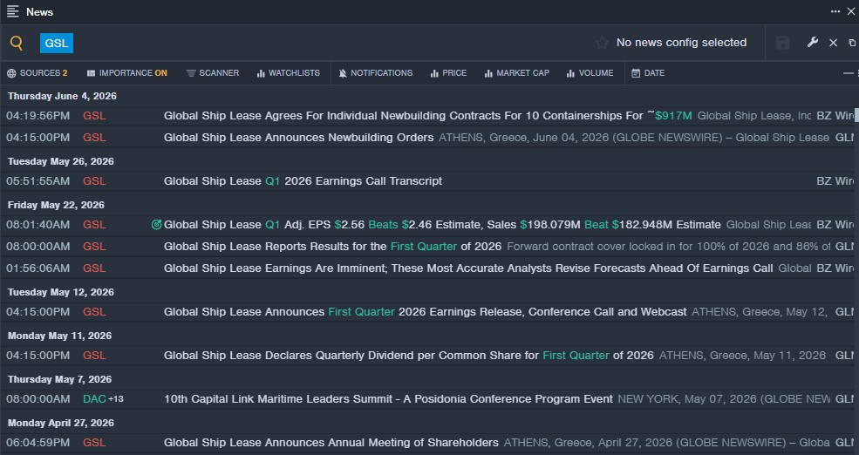This screenshot has width=859, height=455.
Task: Click the orange search magnifier icon
Action: tap(17, 43)
